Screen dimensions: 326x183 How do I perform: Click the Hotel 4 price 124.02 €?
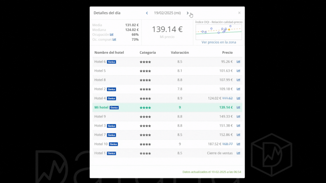[215, 98]
